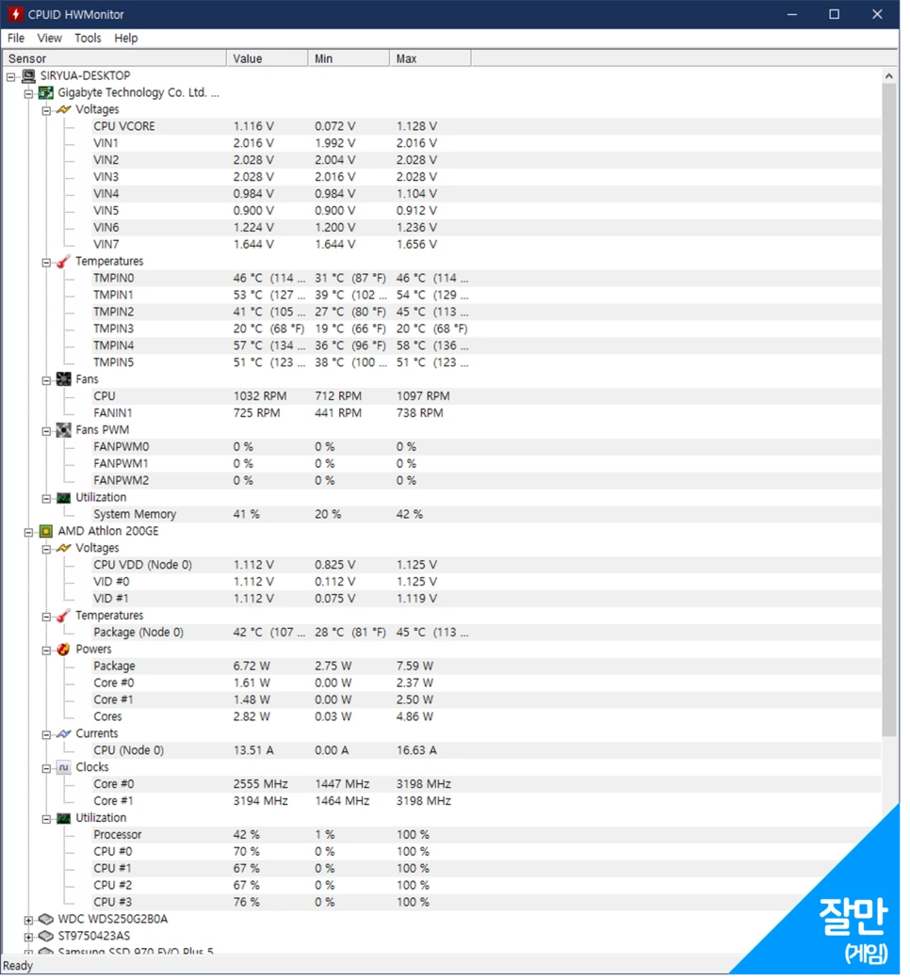Viewport: 910px width, 980px height.
Task: Click the Temperatures thermometer icon
Action: (x=62, y=261)
